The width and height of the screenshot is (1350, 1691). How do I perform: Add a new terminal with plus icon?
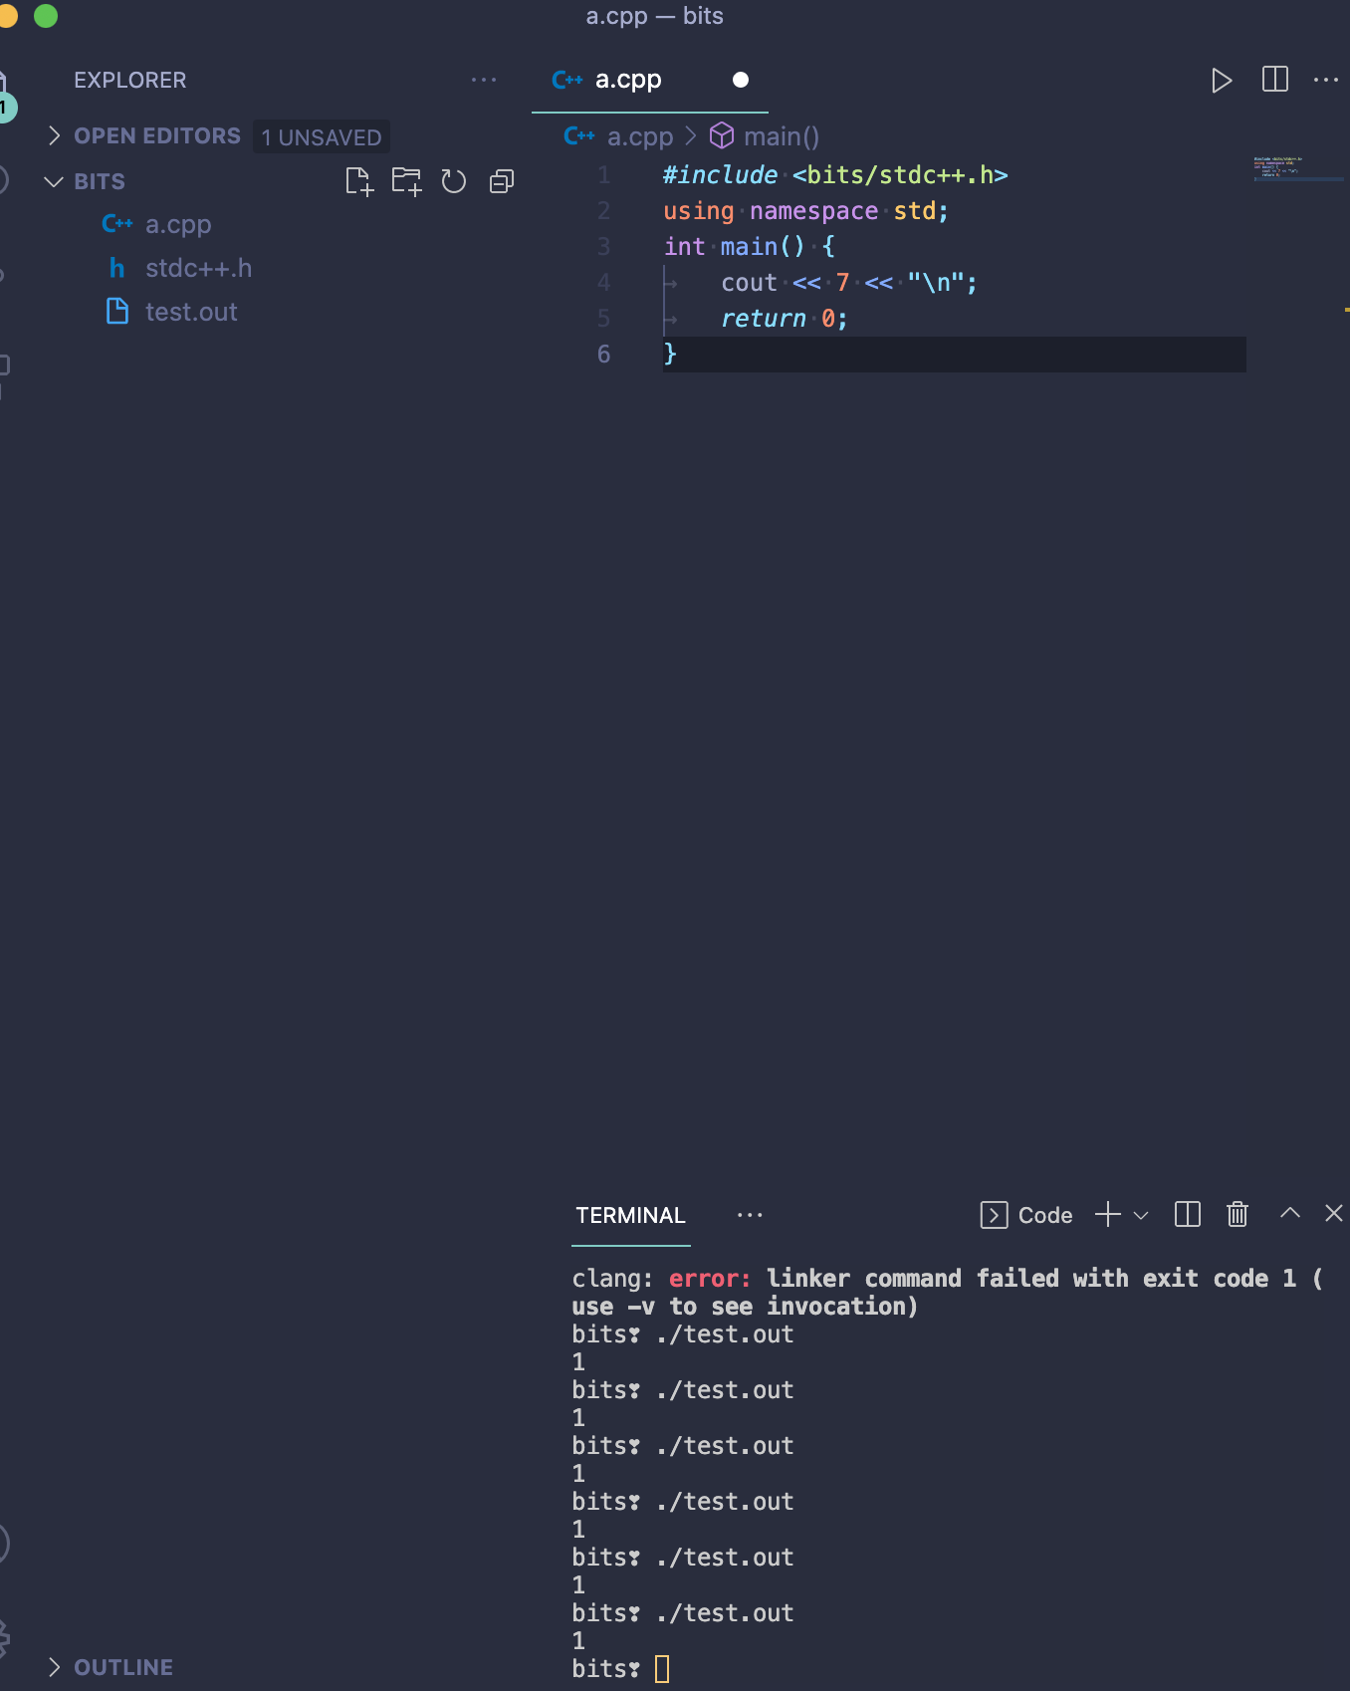1108,1214
